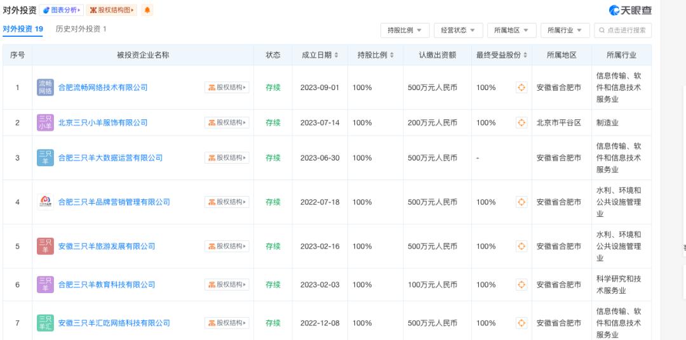The width and height of the screenshot is (686, 340).
Task: Open the 所属地区 filter dropdown
Action: coord(511,30)
